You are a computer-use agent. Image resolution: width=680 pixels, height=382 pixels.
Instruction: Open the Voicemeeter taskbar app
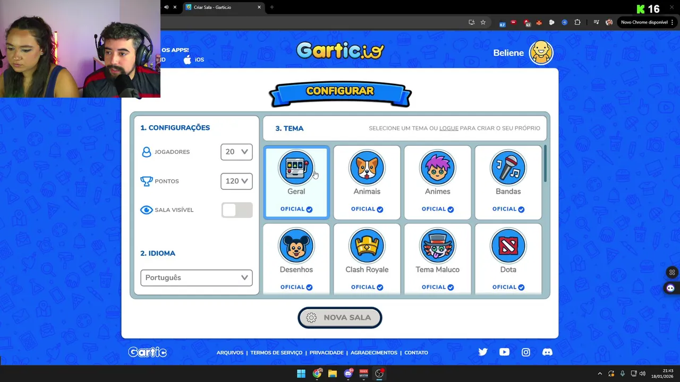pos(363,374)
